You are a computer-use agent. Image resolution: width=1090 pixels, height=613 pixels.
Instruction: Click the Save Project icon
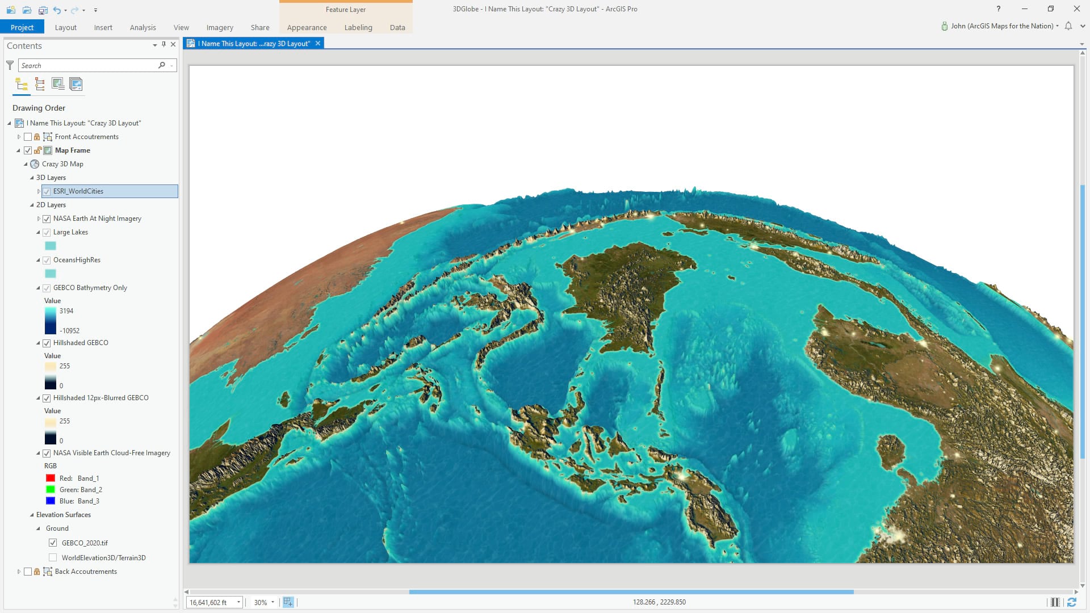(43, 10)
